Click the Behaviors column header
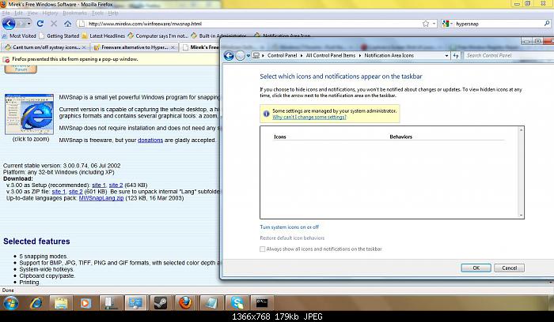The image size is (554, 322). (x=400, y=137)
